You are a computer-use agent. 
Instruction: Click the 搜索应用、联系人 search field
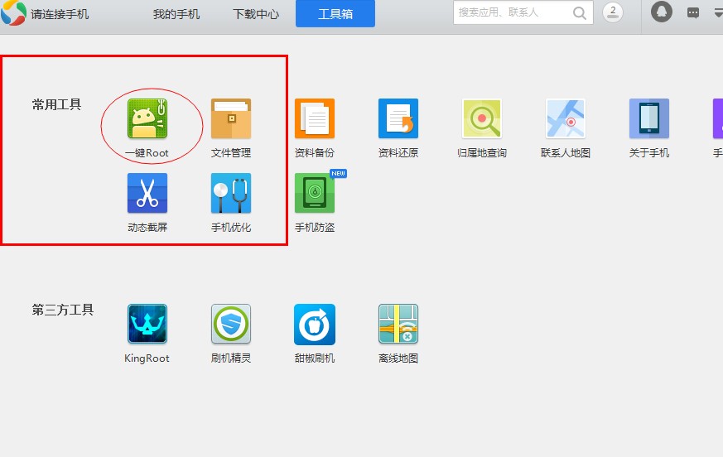coord(511,12)
